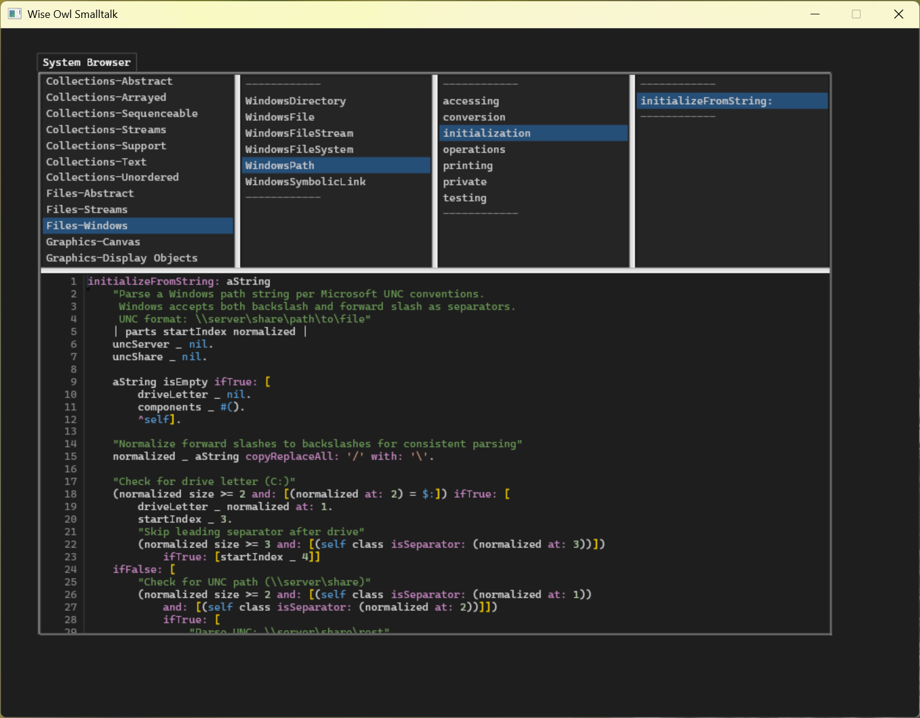Open the WindowsFileSystem class
The width and height of the screenshot is (920, 718).
point(299,149)
